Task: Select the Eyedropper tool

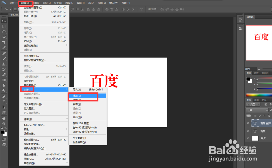Action: (4, 48)
